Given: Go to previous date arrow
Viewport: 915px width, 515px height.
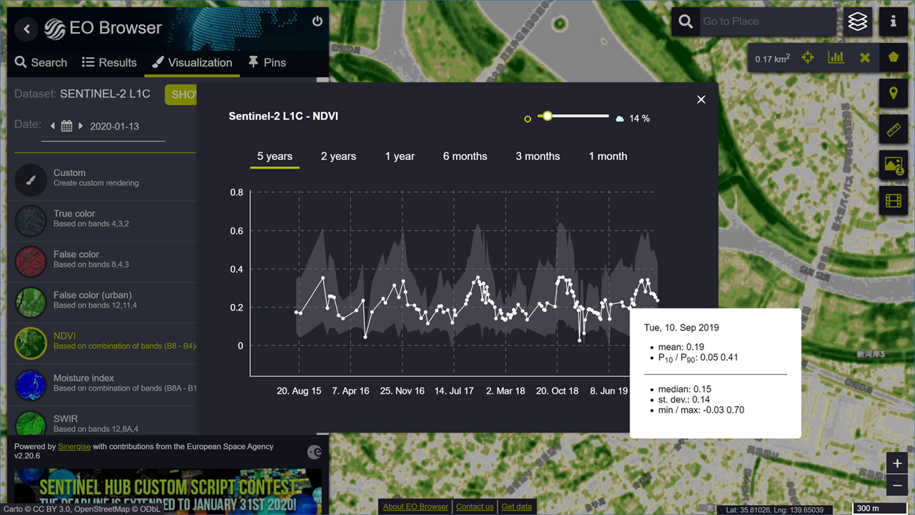Looking at the screenshot, I should [53, 127].
